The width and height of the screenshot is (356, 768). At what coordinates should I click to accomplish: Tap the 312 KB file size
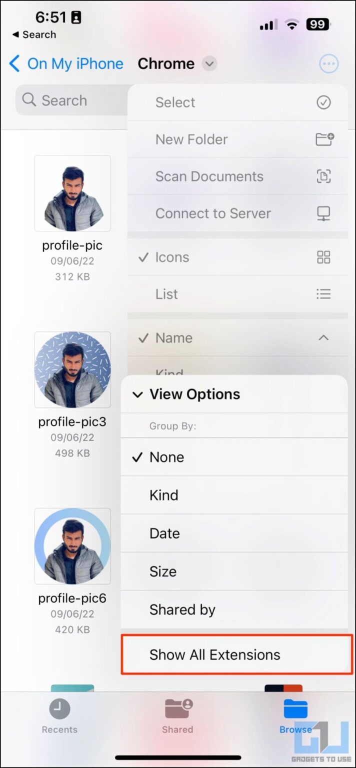[72, 276]
